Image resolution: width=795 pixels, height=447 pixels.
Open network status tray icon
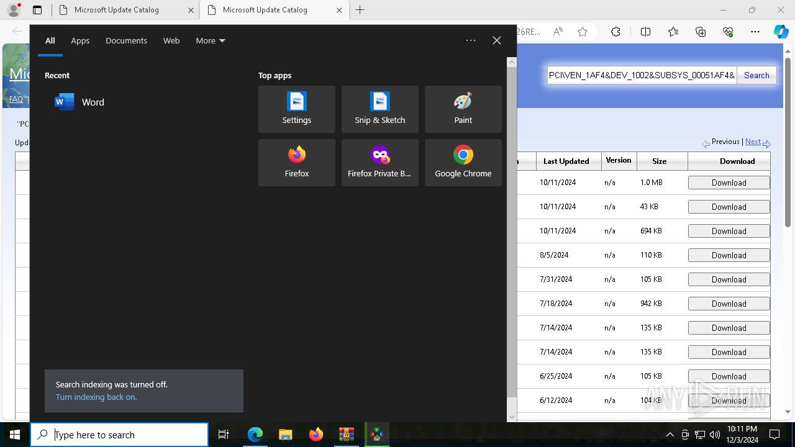(x=700, y=435)
